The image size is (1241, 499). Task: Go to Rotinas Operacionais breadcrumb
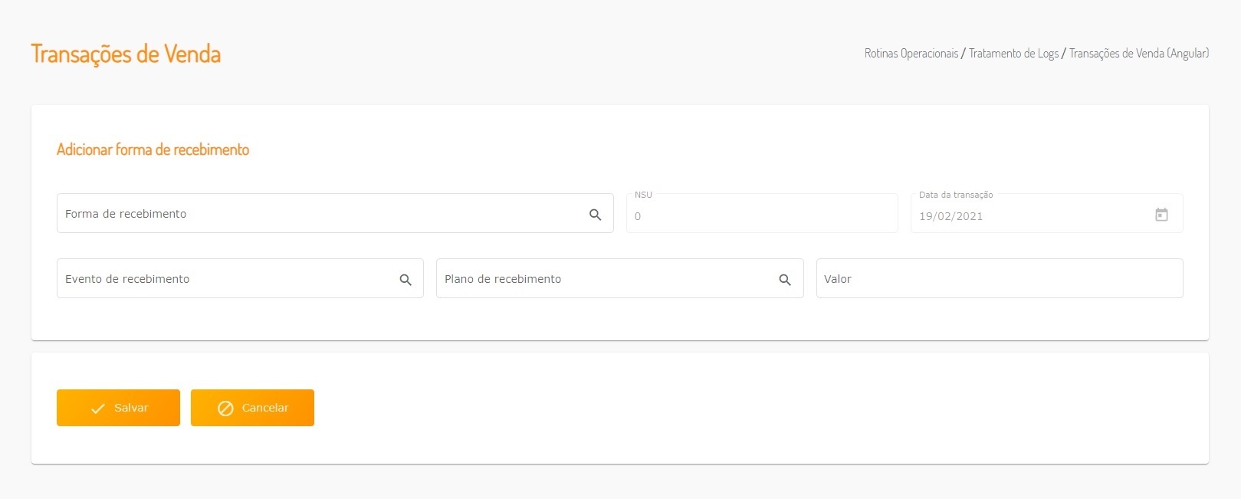pos(911,54)
